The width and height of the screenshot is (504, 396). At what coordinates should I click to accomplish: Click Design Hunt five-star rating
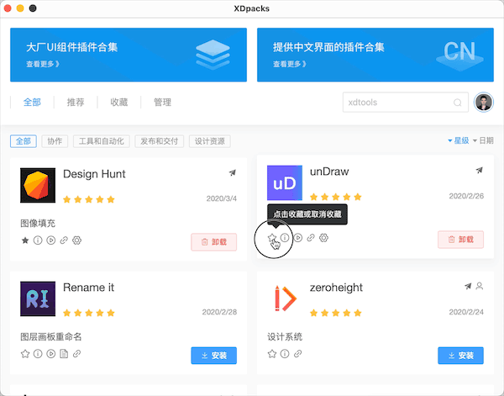click(89, 199)
